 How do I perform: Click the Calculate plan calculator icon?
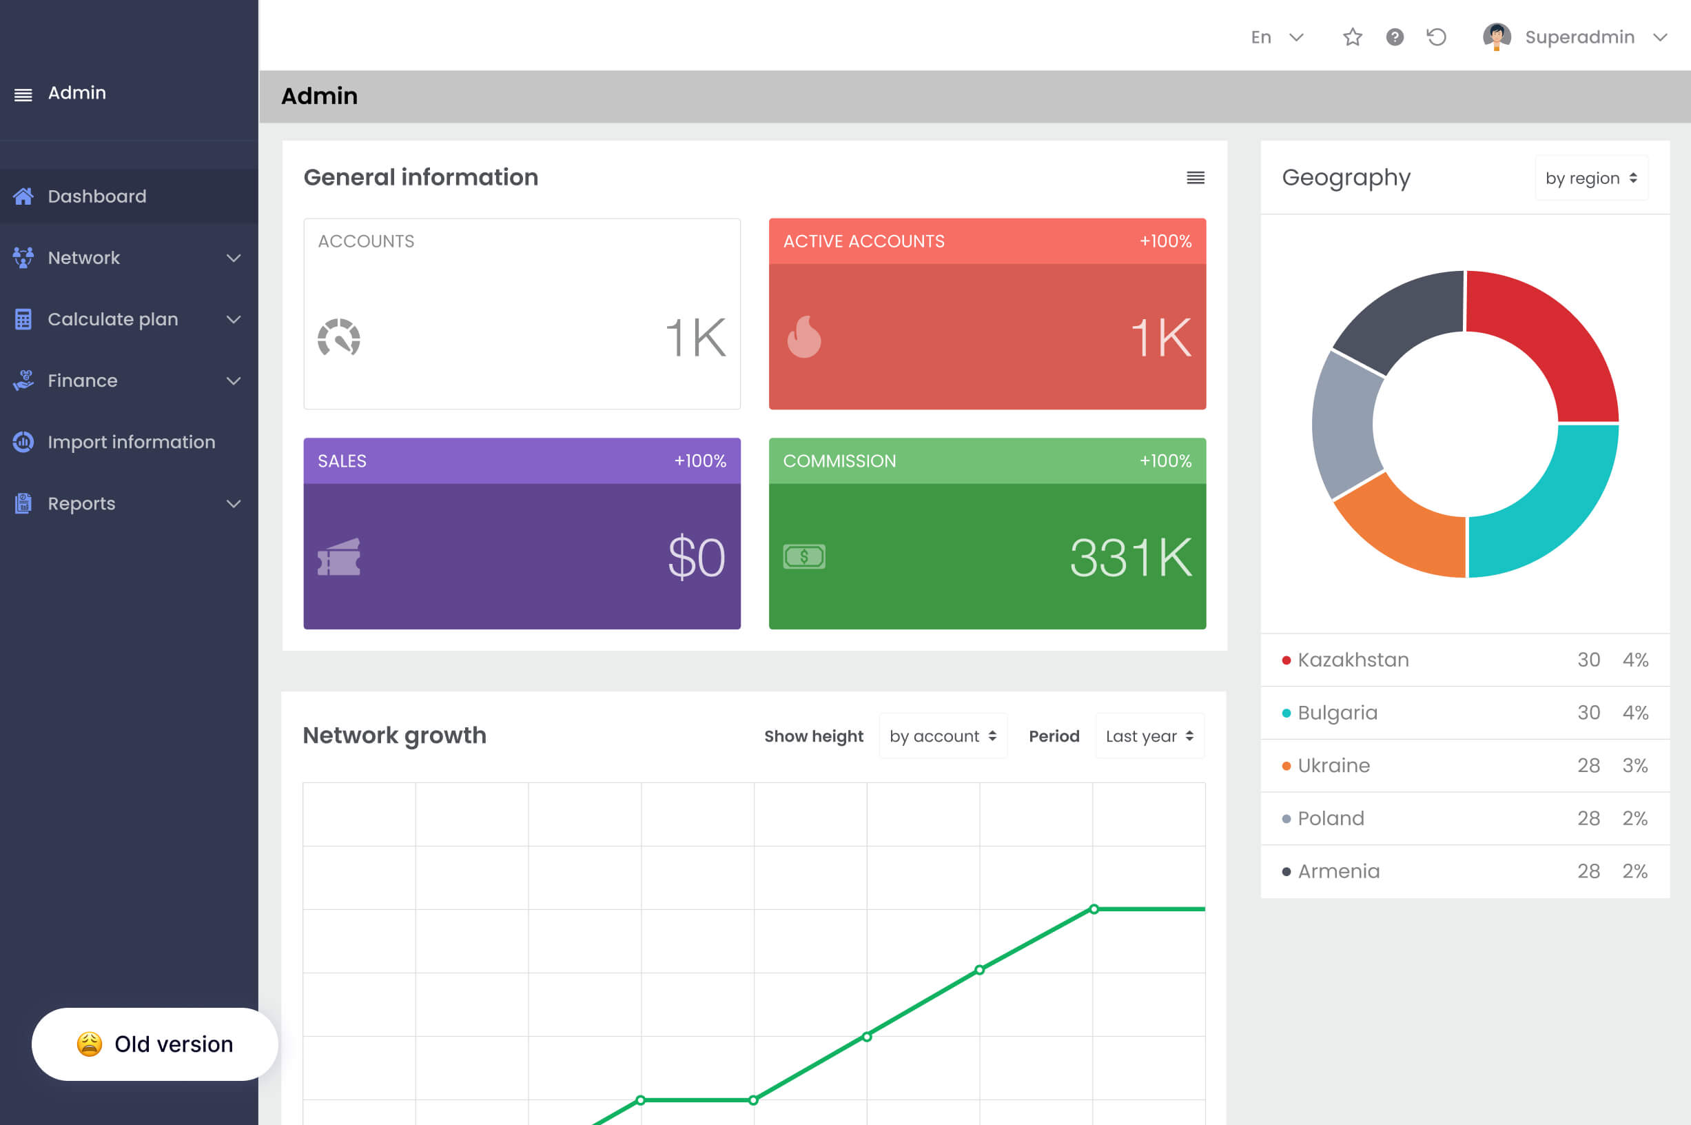coord(23,318)
